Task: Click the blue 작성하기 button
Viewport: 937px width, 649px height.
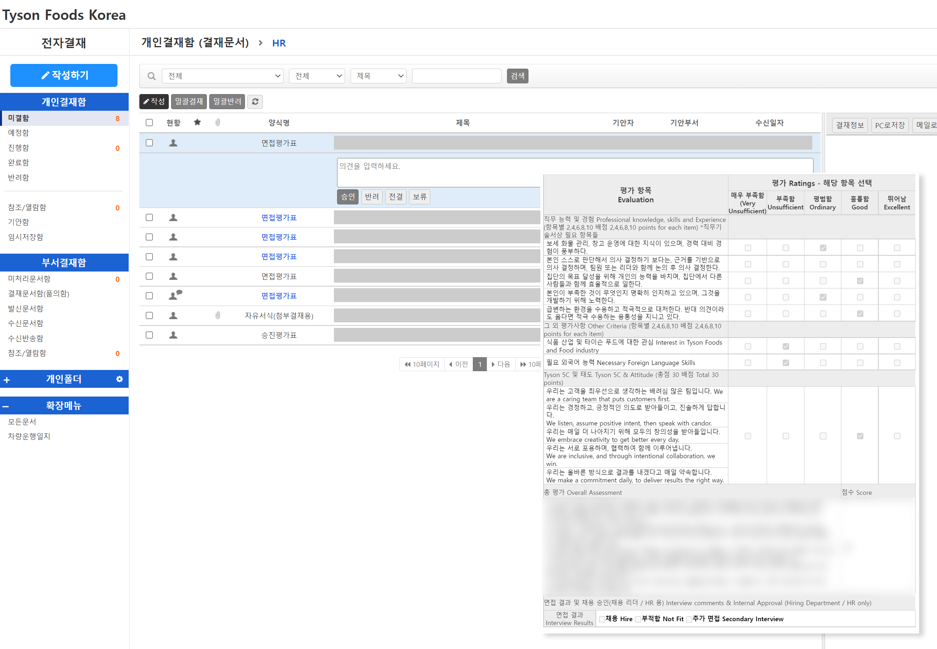Action: click(64, 75)
